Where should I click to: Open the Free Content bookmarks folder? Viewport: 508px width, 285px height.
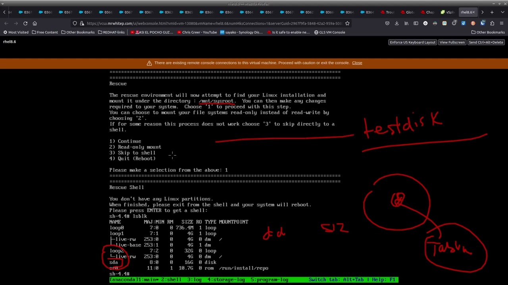45,32
